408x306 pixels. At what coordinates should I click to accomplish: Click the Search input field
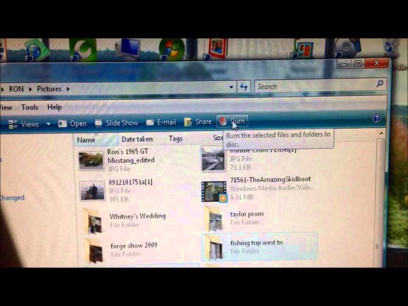click(315, 85)
